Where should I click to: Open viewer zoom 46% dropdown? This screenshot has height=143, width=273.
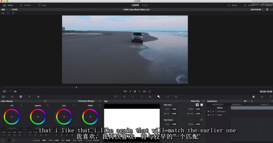click(4, 9)
